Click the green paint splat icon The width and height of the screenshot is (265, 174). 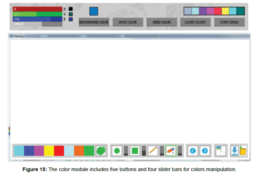101,150
